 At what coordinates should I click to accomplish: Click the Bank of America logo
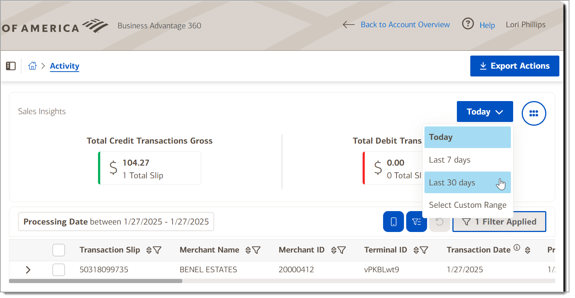[x=55, y=26]
